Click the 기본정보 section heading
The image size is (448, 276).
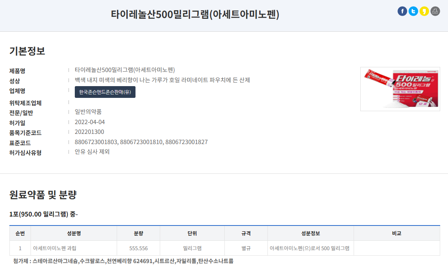click(27, 51)
